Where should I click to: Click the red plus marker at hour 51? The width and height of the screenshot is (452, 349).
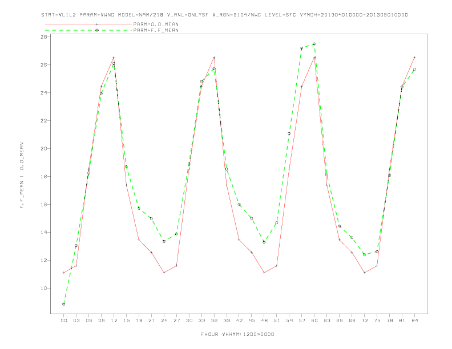pos(277,266)
